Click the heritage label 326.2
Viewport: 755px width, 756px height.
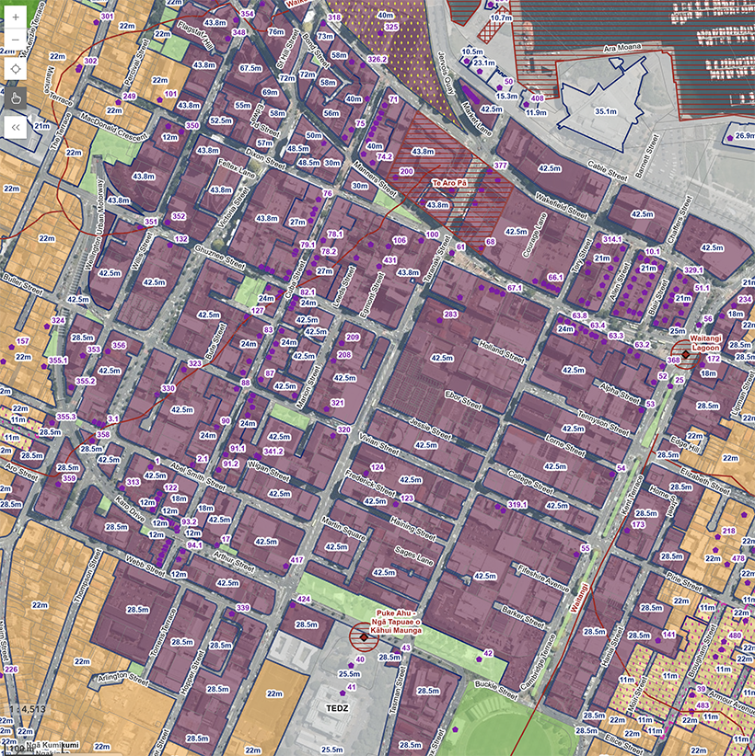click(377, 59)
